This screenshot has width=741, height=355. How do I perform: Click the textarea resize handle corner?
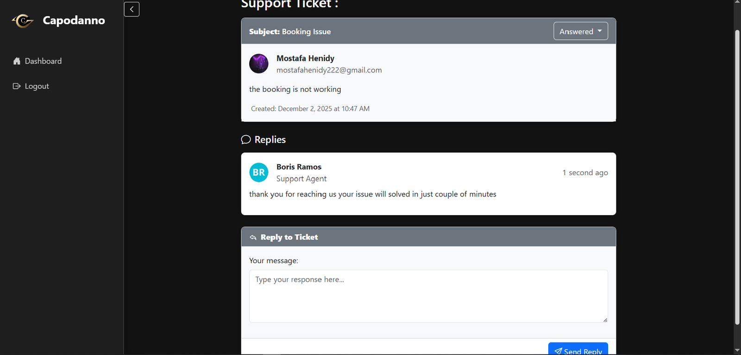[x=605, y=320]
